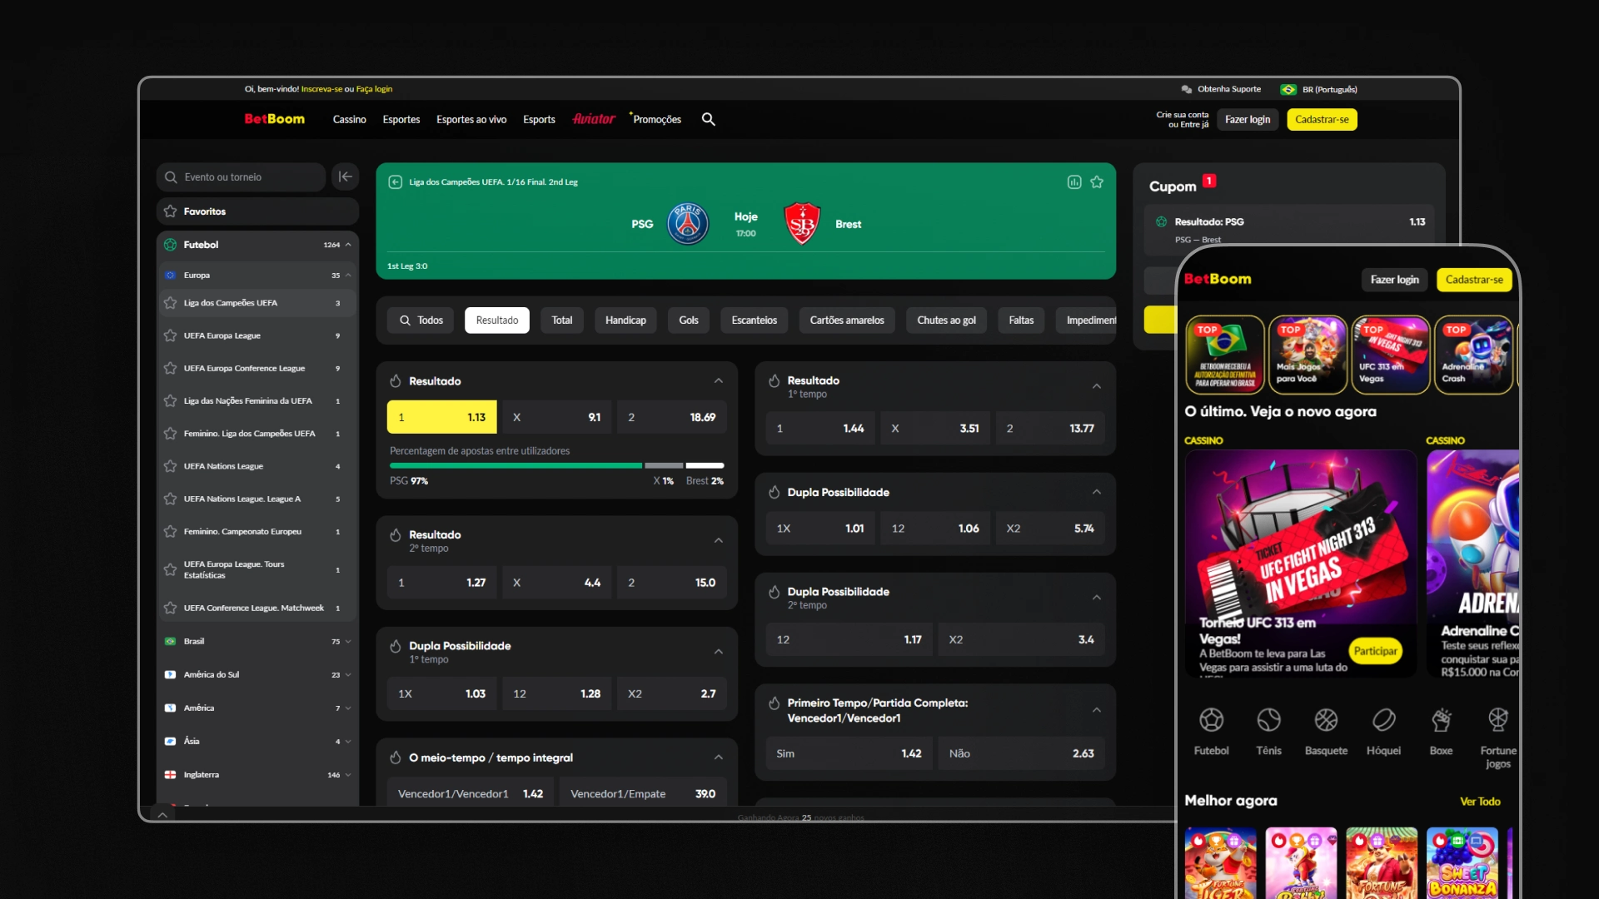Screen dimensions: 1599x899
Task: Select the Gols market tab
Action: click(x=689, y=320)
